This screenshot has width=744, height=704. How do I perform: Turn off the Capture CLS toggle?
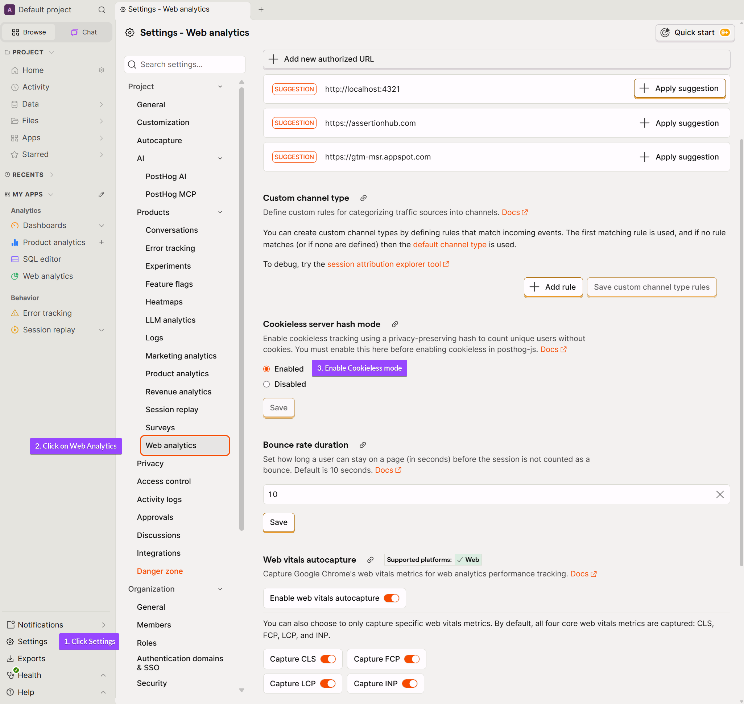[x=328, y=659]
